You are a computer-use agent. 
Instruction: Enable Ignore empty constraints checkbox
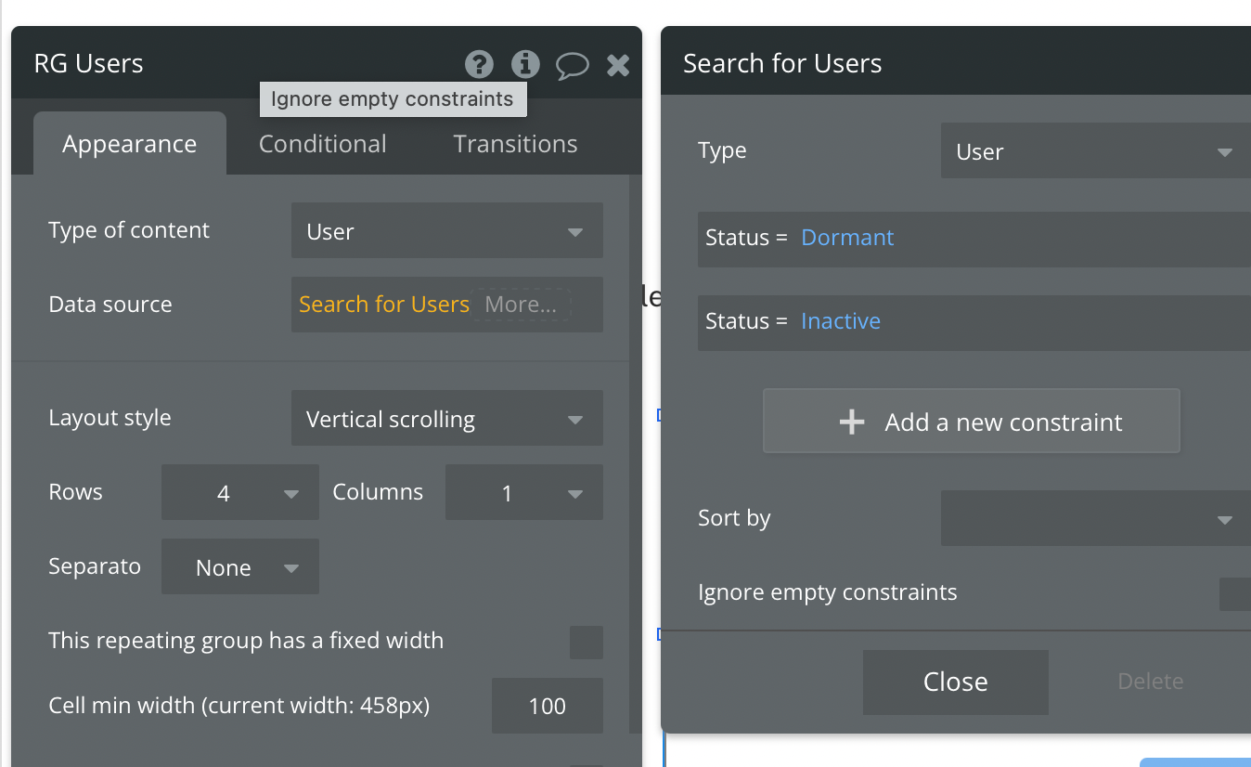tap(1235, 593)
